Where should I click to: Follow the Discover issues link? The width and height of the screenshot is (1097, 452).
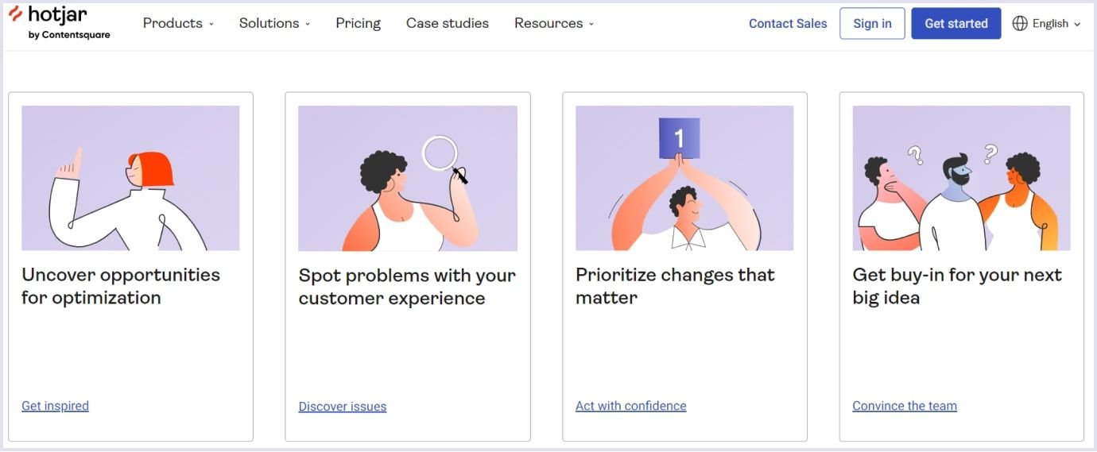click(x=343, y=407)
